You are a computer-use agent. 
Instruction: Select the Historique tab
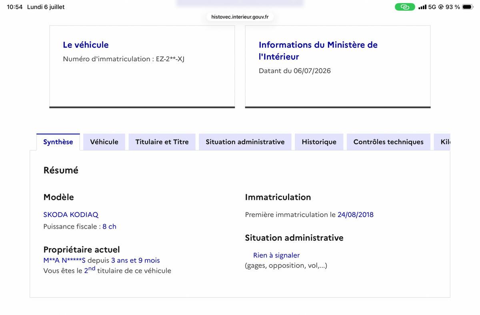(x=319, y=142)
